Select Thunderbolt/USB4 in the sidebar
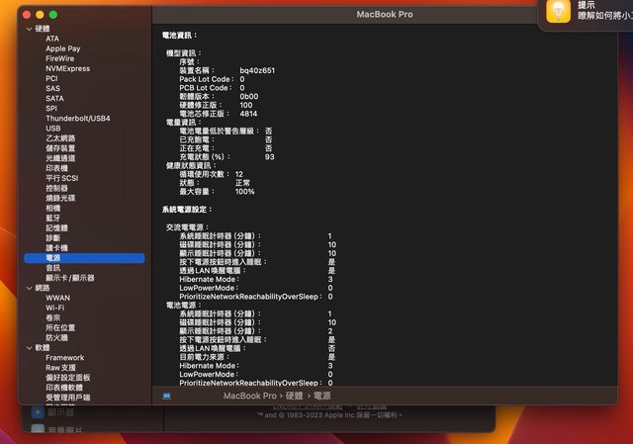Screen dimensions: 633x444 pyautogui.click(x=77, y=119)
